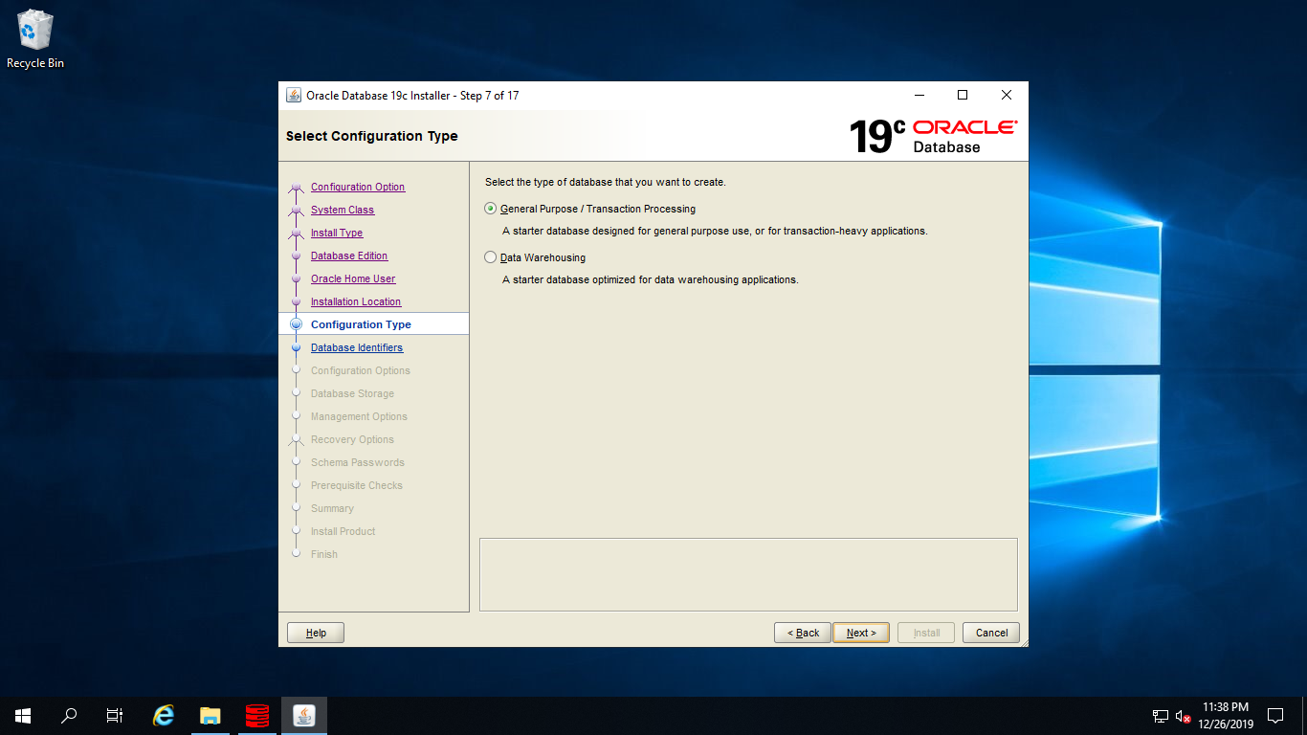Click the Help button
1307x735 pixels.
[315, 632]
